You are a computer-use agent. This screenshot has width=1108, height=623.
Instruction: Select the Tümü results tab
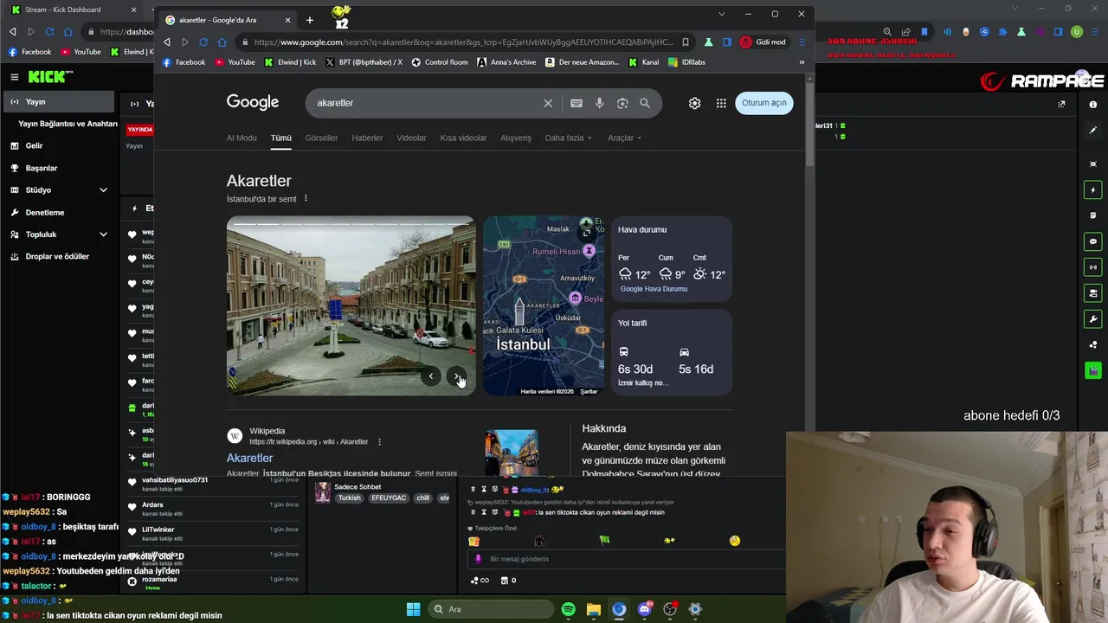(281, 138)
